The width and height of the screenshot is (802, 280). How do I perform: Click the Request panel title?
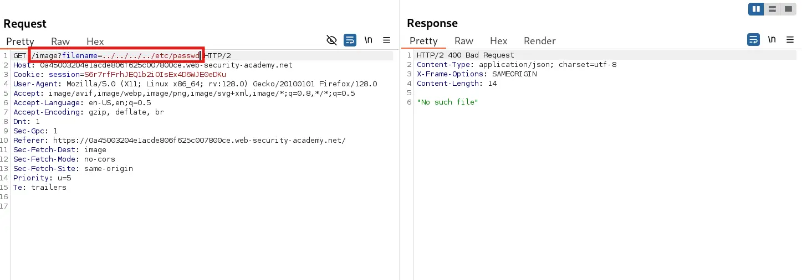point(25,24)
